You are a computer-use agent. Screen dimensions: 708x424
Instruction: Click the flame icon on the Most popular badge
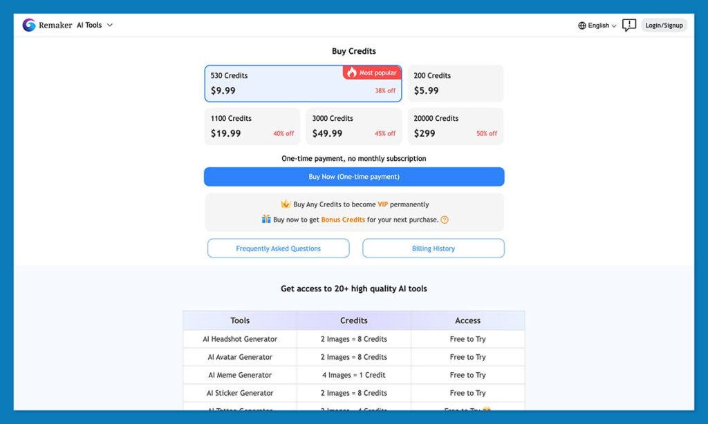click(353, 73)
